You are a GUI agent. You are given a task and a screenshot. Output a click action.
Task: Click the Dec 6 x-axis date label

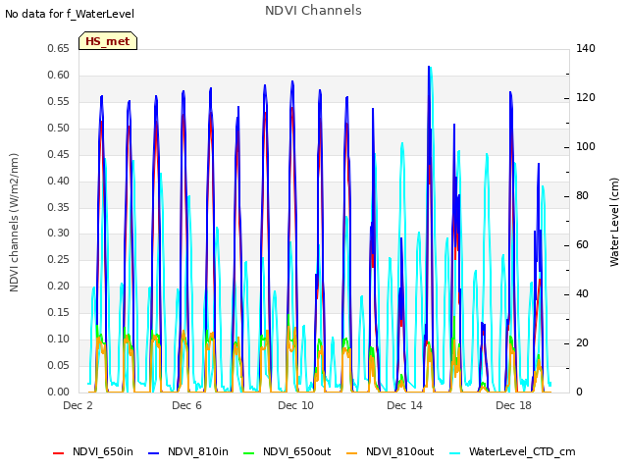(186, 405)
